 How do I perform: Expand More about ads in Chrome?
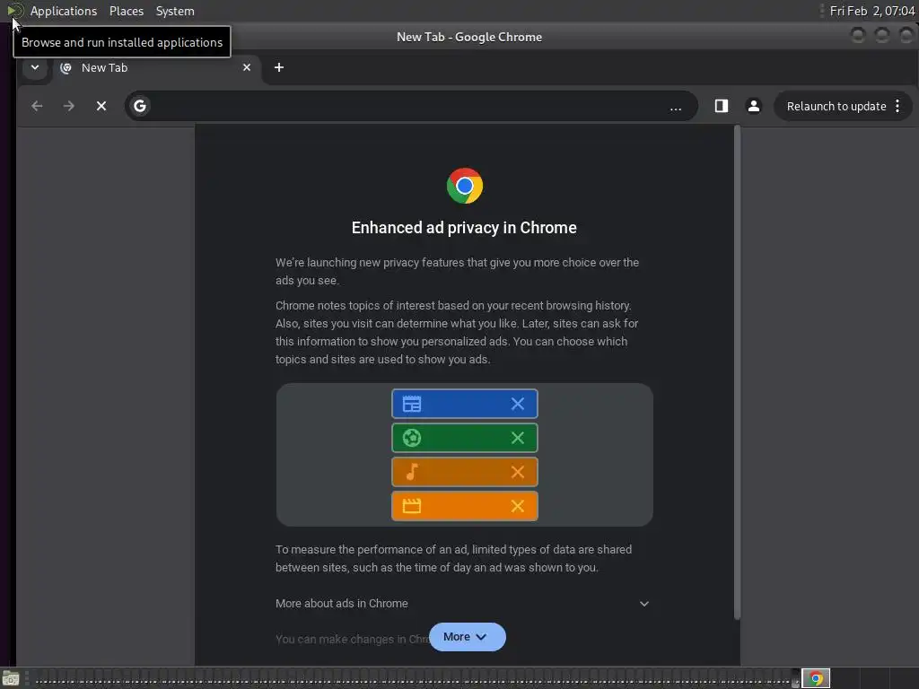point(462,604)
